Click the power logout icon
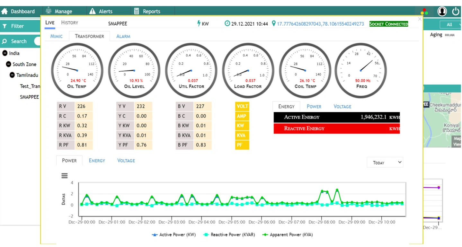The width and height of the screenshot is (462, 247). 456,11
